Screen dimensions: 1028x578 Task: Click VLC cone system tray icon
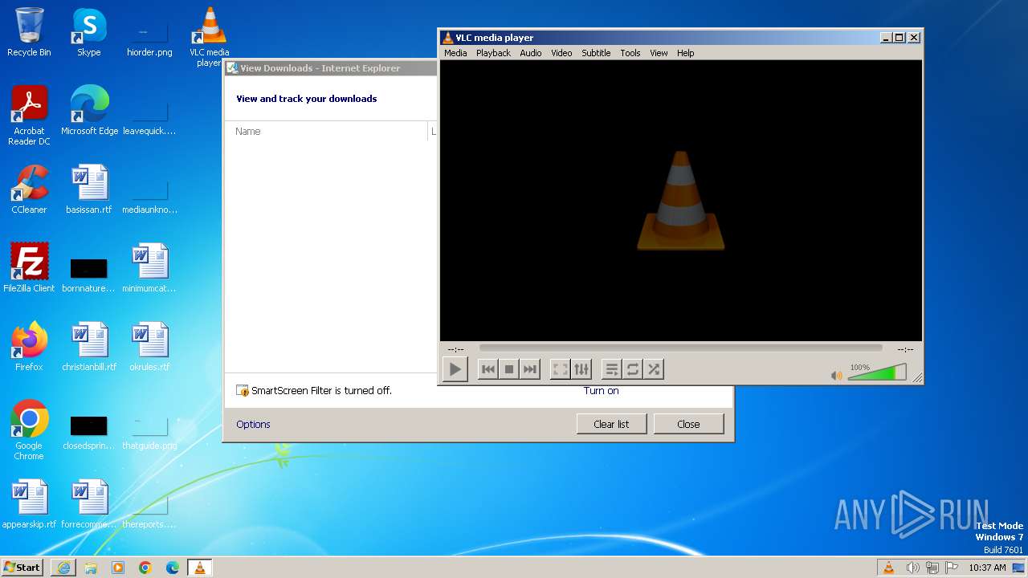pos(888,568)
